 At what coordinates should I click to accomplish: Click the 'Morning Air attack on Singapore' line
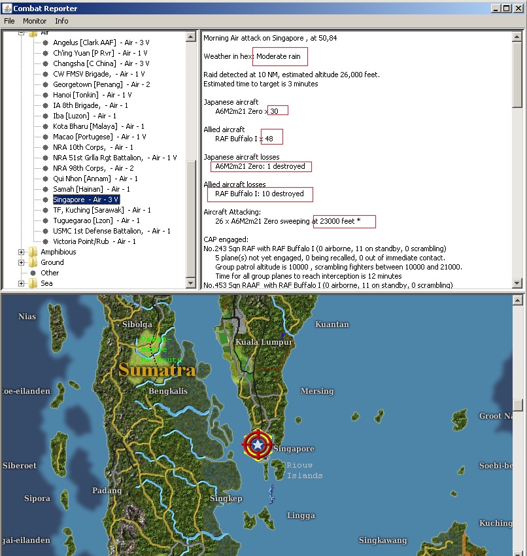point(270,38)
